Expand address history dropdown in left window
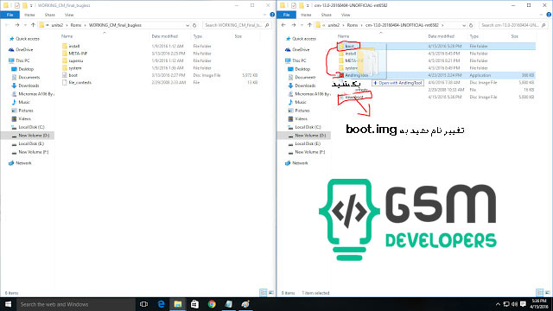The image size is (553, 311). click(x=188, y=25)
